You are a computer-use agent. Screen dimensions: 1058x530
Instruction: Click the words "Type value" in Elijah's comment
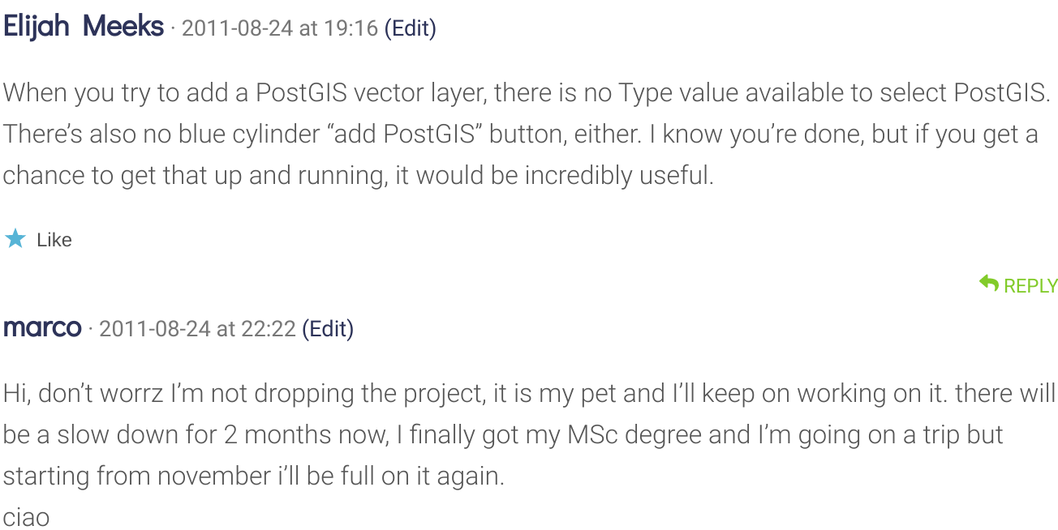coord(677,93)
